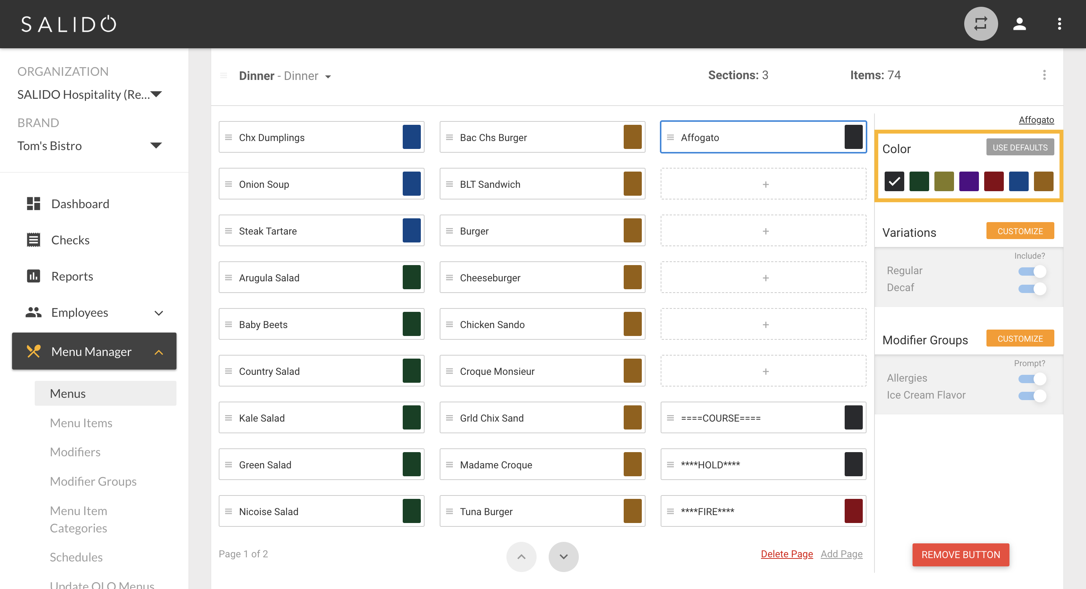Click the drag handle on Tuna Burger
This screenshot has width=1086, height=589.
pyautogui.click(x=449, y=511)
